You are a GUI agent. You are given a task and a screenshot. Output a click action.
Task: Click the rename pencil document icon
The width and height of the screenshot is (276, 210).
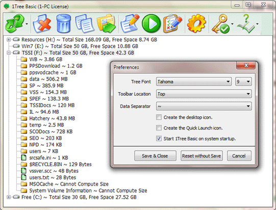pos(130,24)
